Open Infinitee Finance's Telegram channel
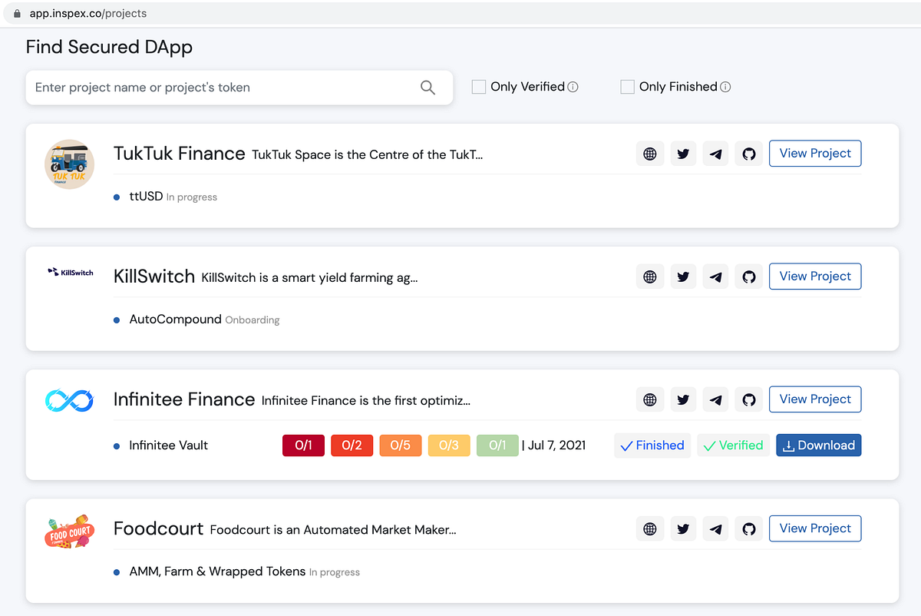 pos(715,399)
